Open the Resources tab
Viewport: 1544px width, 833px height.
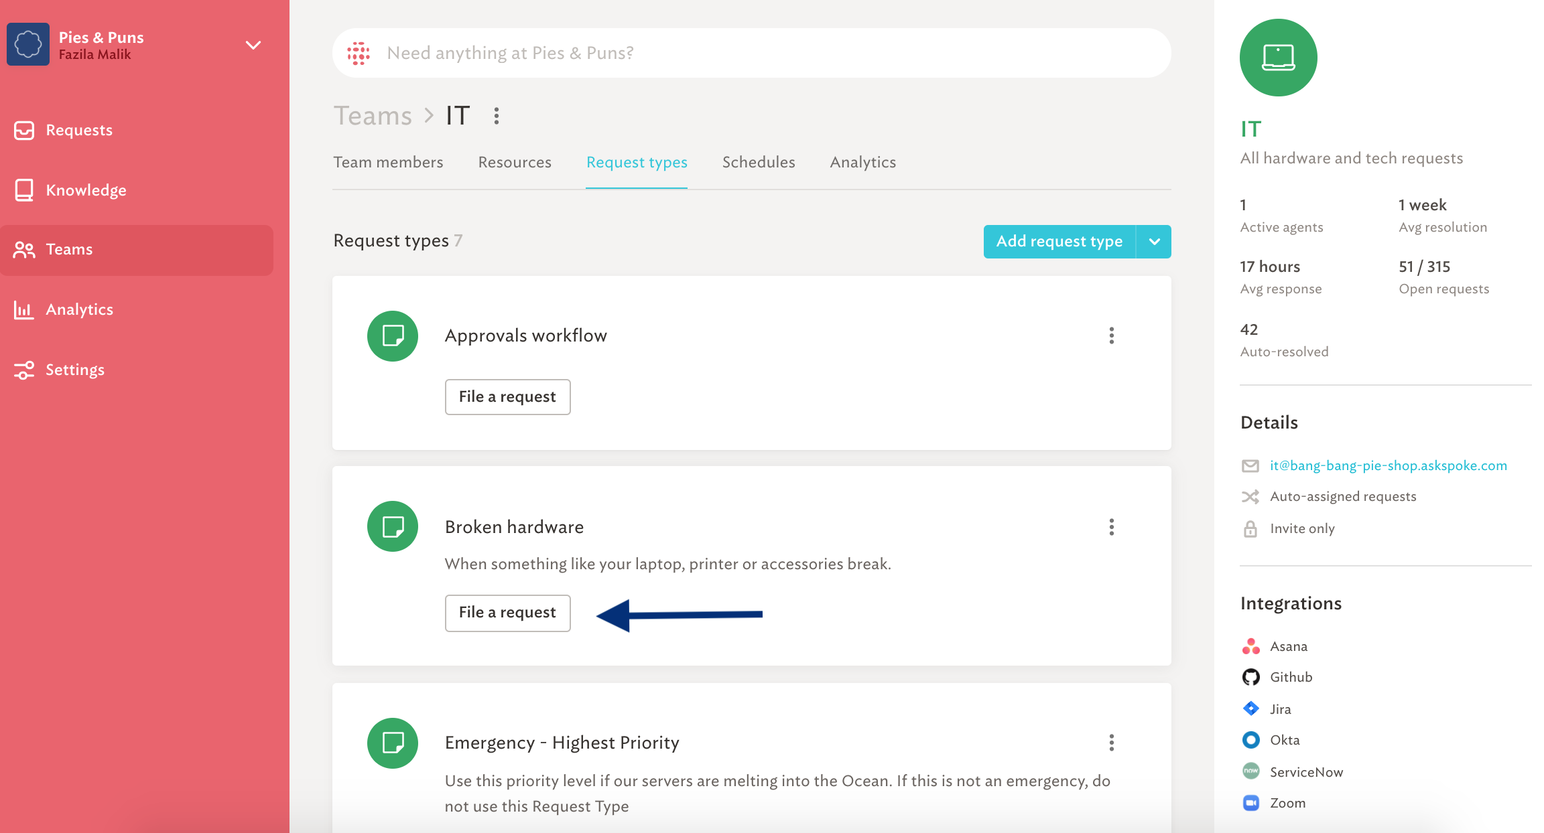(x=515, y=162)
